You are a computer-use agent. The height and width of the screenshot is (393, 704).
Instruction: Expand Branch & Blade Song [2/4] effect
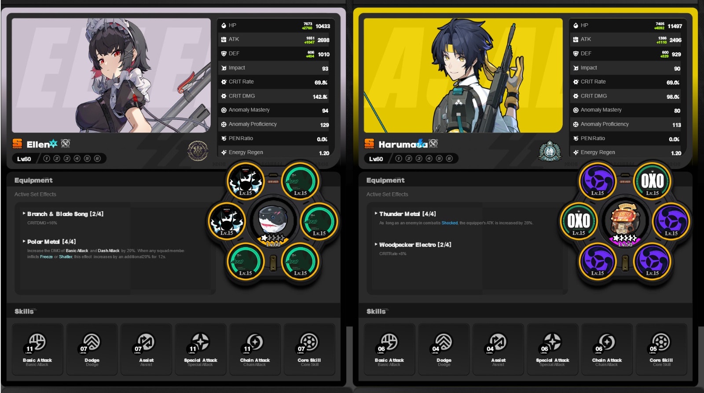pos(65,214)
